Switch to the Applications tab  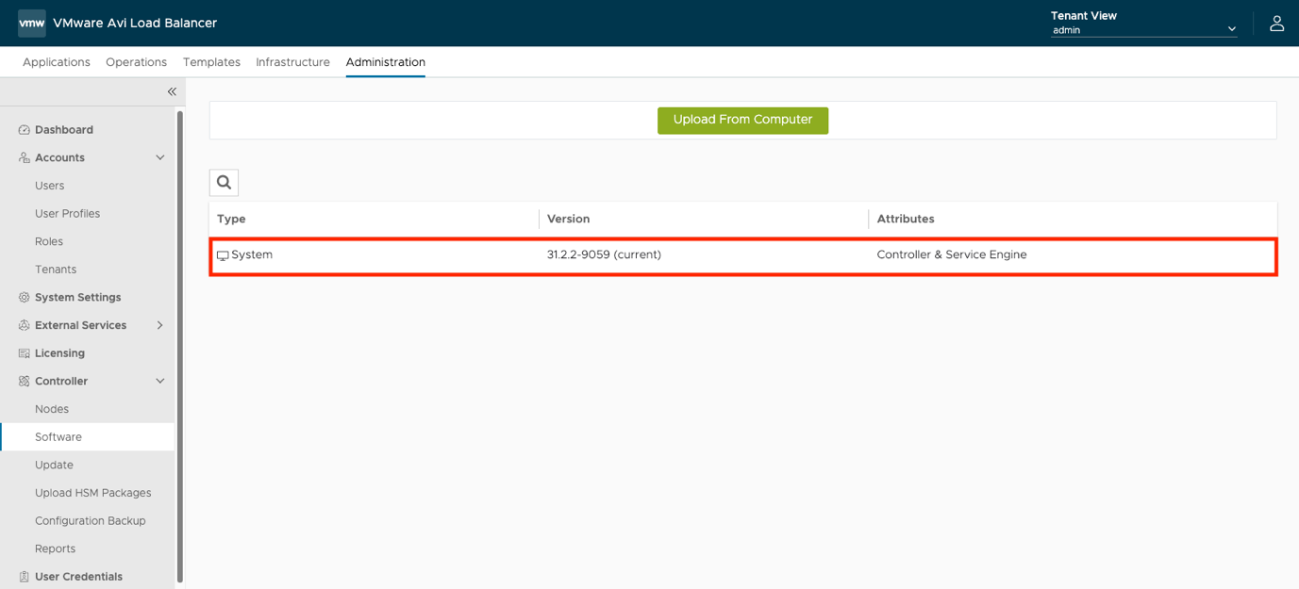pos(57,62)
